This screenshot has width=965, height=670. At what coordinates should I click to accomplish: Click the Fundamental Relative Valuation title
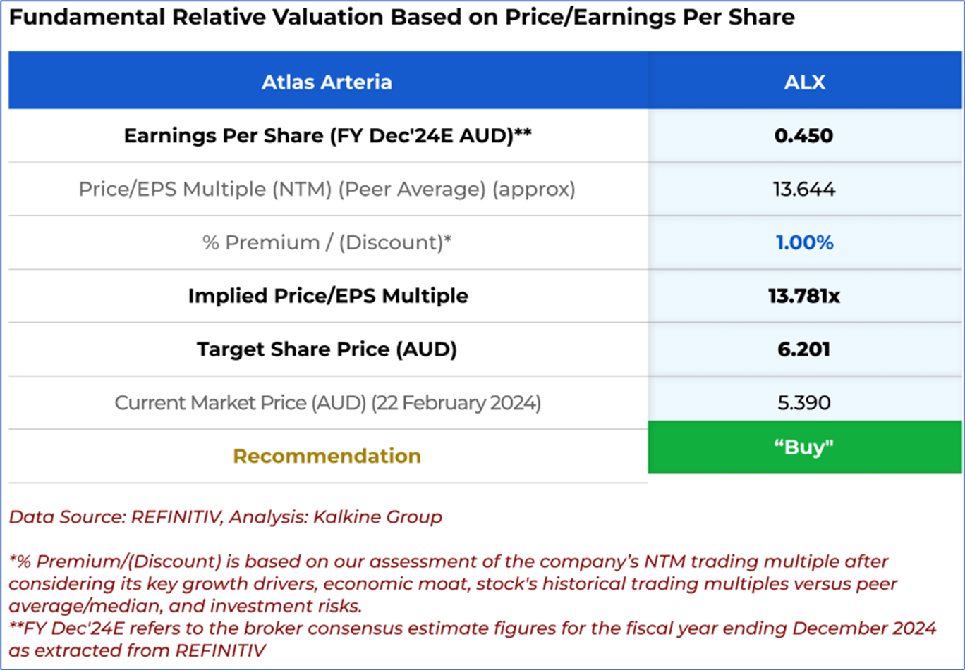click(401, 18)
